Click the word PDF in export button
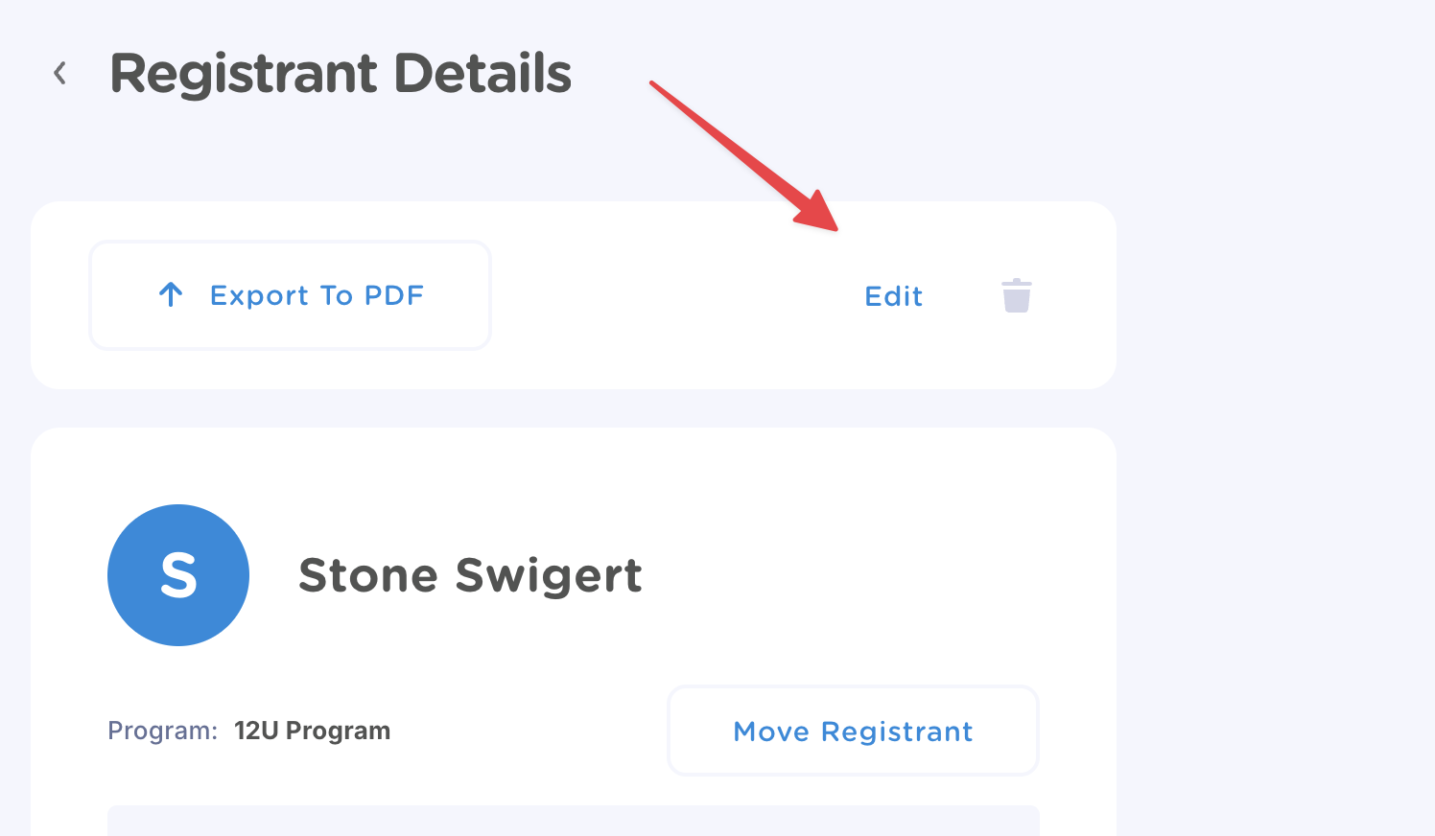The width and height of the screenshot is (1435, 836). (394, 295)
